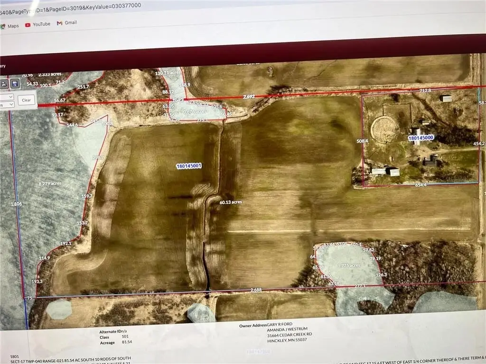Select parcel label 180145001
The height and width of the screenshot is (364, 486).
pyautogui.click(x=189, y=166)
